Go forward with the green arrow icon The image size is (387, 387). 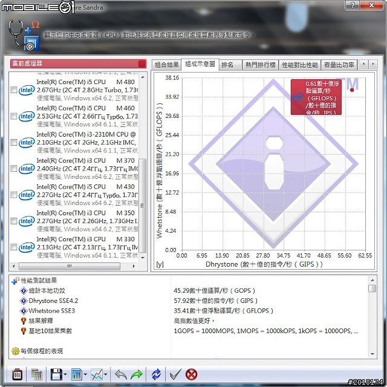pos(137,374)
